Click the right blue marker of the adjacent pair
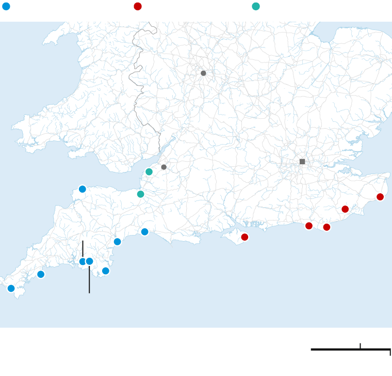The width and height of the screenshot is (392, 376). point(90,261)
